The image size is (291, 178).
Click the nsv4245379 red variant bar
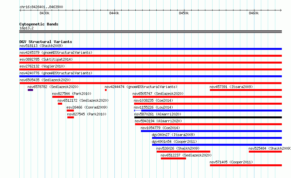150,56
